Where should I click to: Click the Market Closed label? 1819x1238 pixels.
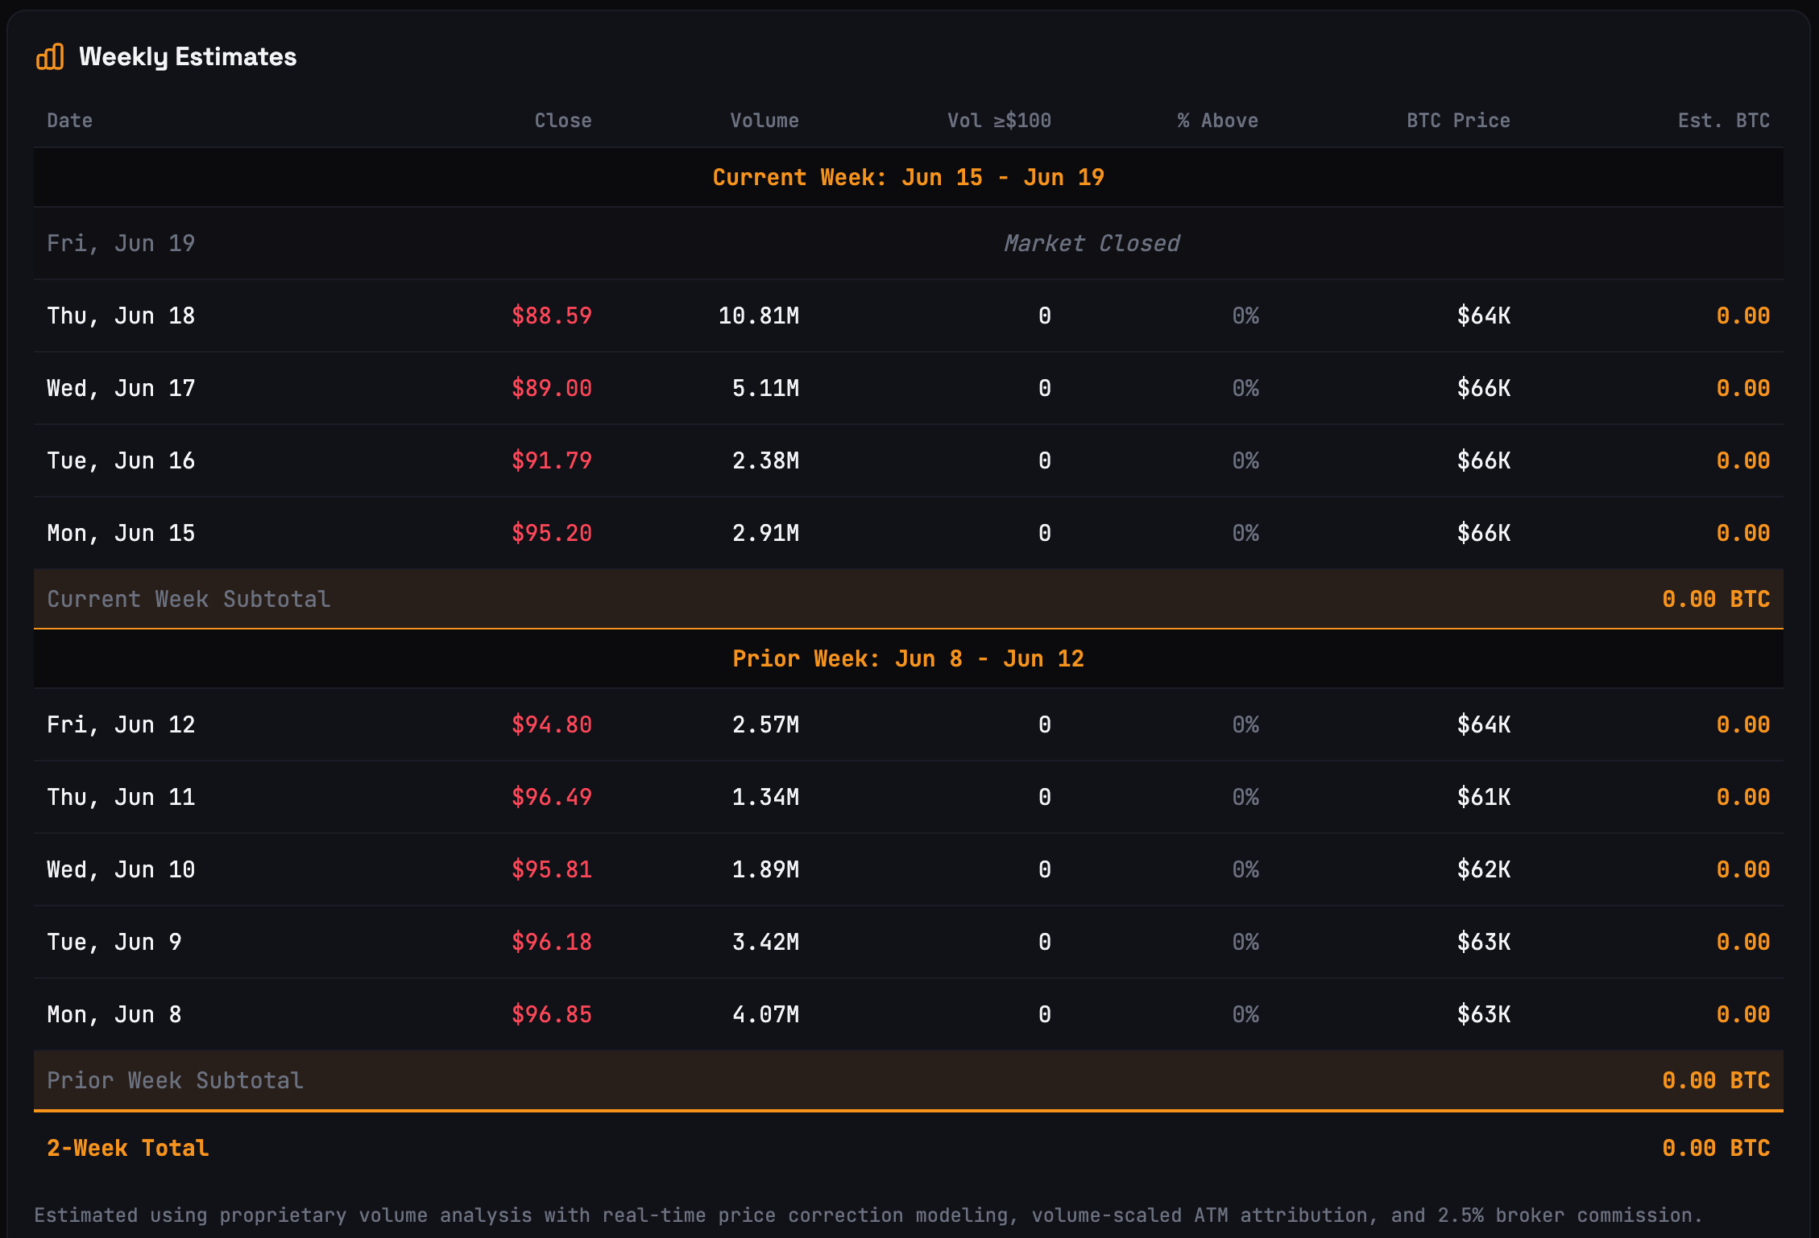[1092, 243]
